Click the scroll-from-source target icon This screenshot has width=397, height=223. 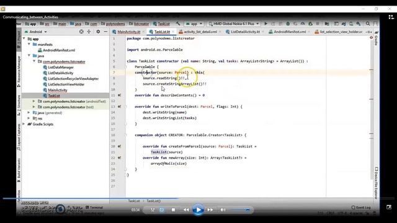click(81, 32)
